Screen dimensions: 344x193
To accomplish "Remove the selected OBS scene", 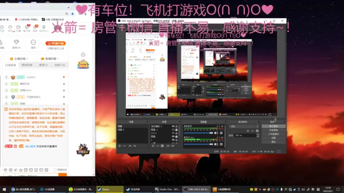I will [124, 146].
